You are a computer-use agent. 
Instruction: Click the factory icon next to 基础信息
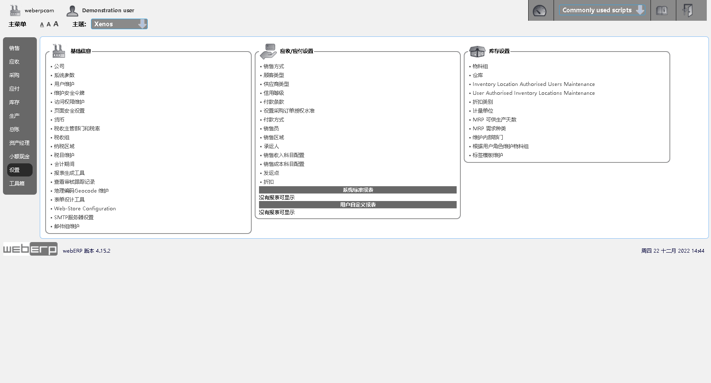(x=58, y=50)
